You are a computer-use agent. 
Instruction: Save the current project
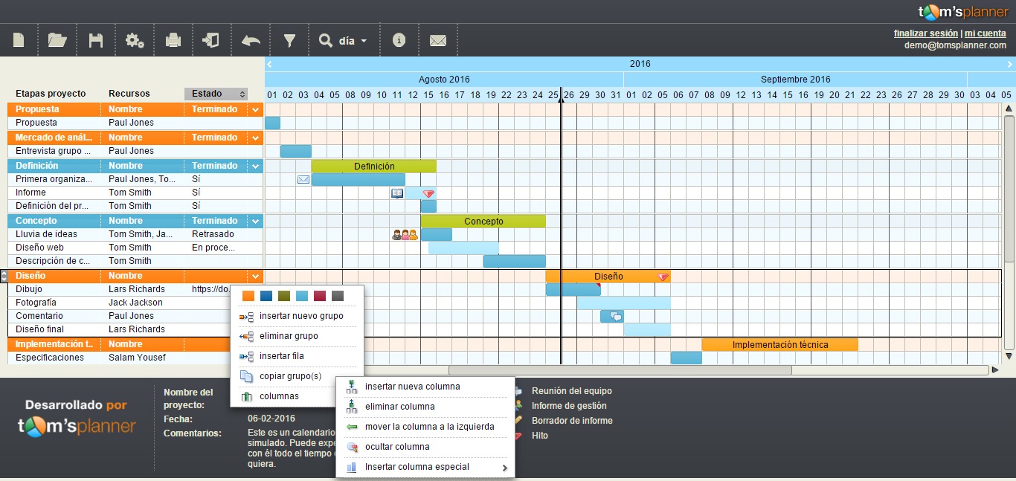[96, 40]
